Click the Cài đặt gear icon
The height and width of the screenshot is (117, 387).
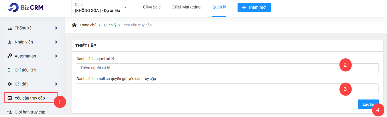click(9, 84)
